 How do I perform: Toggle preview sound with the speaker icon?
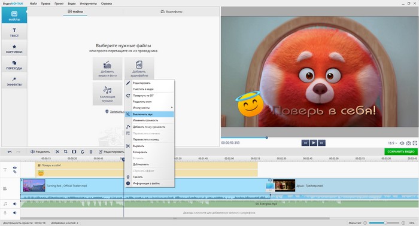(x=402, y=143)
